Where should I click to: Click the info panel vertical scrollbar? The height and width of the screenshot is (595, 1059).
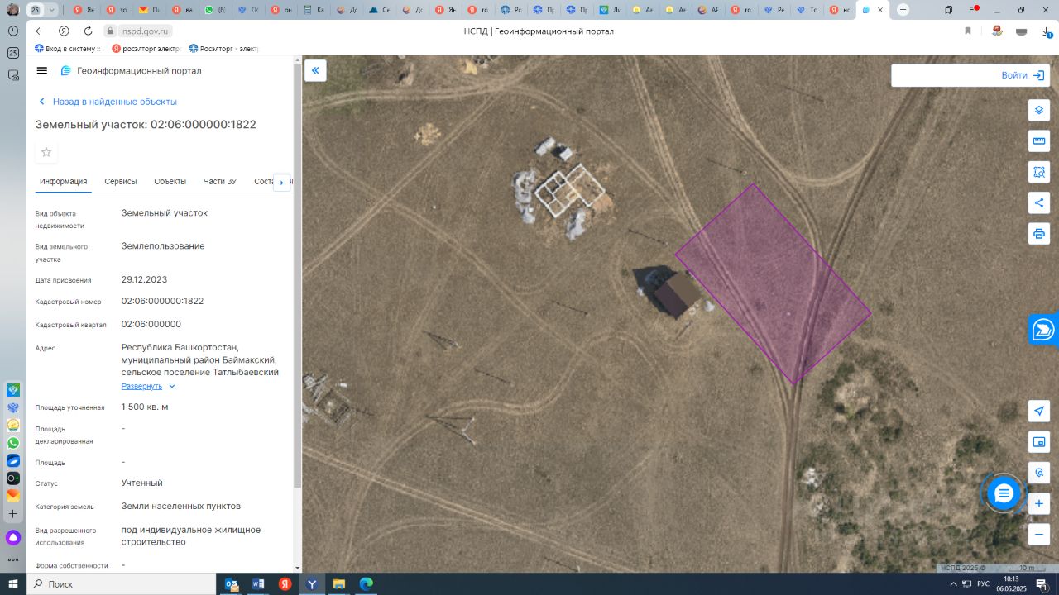pos(298,273)
